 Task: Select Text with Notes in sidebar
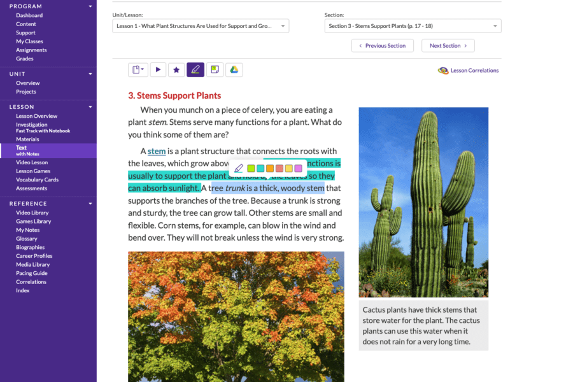click(x=48, y=151)
